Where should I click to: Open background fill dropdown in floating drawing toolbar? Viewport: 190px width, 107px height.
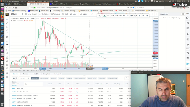[x=101, y=16]
